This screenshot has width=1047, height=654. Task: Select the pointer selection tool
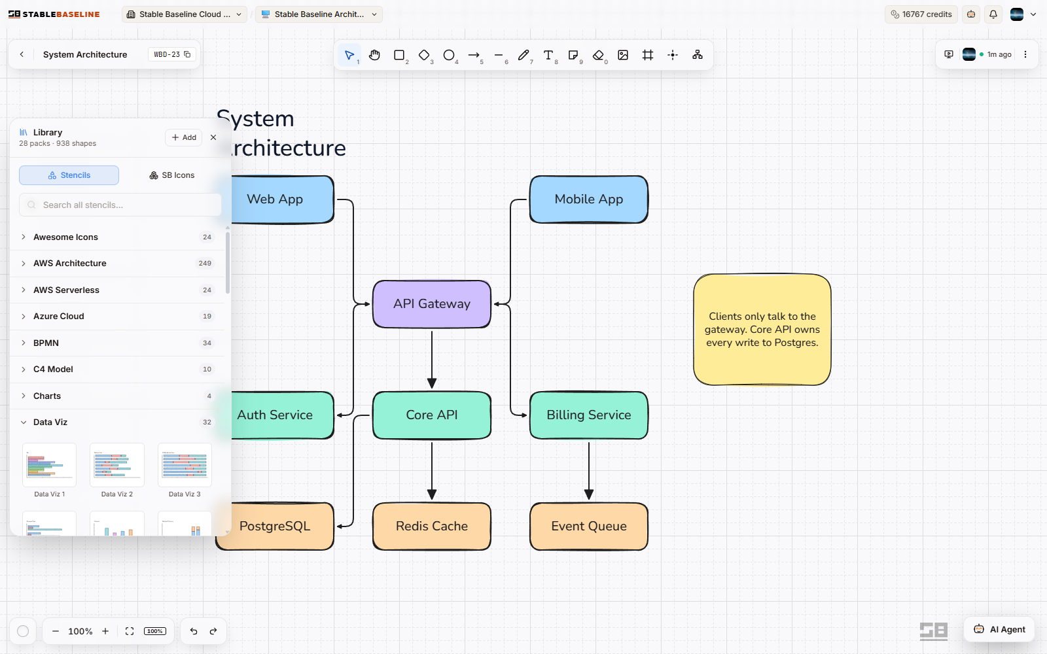coord(349,55)
